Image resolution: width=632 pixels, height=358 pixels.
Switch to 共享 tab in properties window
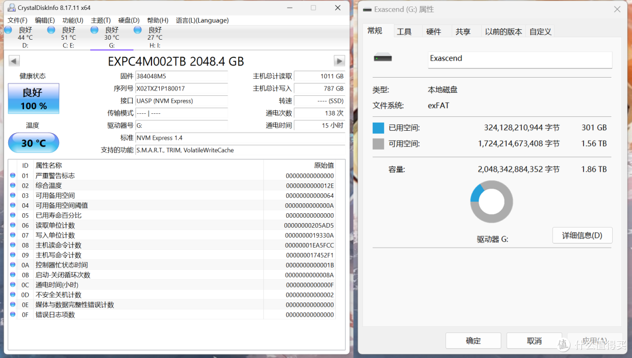(x=463, y=32)
